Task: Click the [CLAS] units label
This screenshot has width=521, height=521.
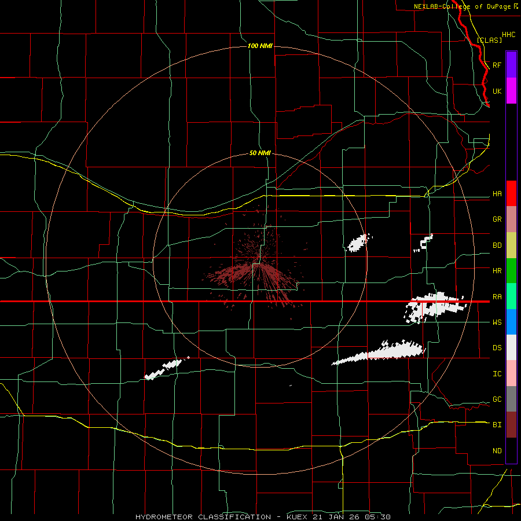Action: pos(489,40)
